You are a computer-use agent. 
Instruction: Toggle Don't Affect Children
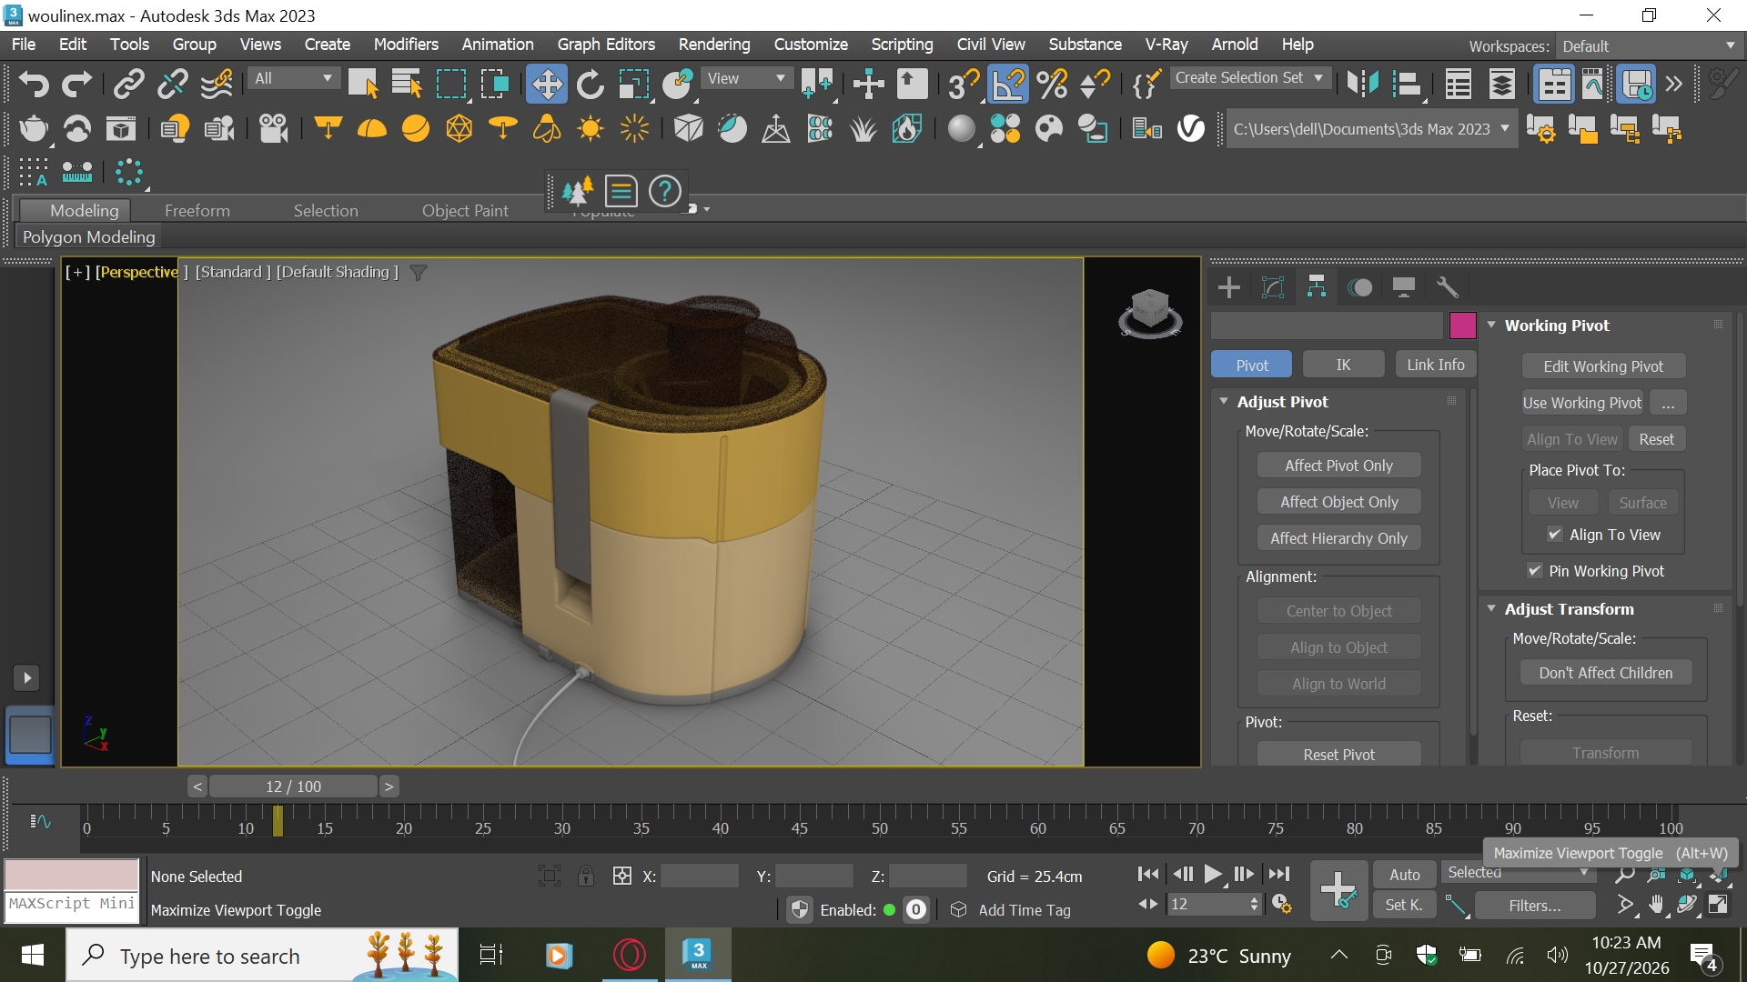coord(1605,673)
